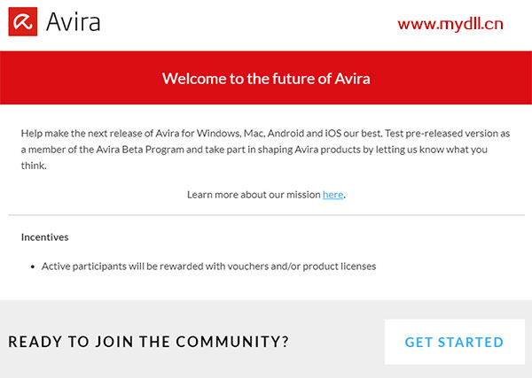The image size is (532, 378).
Task: Click the words 'vouchers and/or product licenses'
Action: pyautogui.click(x=301, y=266)
